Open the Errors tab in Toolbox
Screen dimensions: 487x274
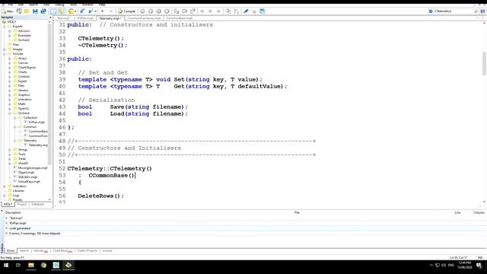(x=11, y=250)
